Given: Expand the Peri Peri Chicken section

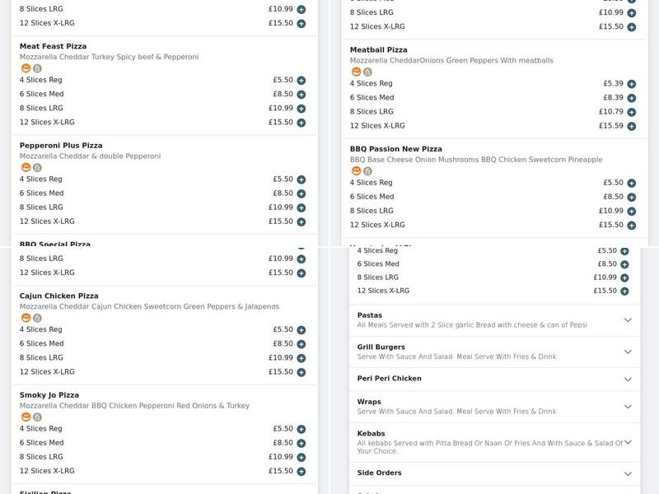Looking at the screenshot, I should point(629,378).
